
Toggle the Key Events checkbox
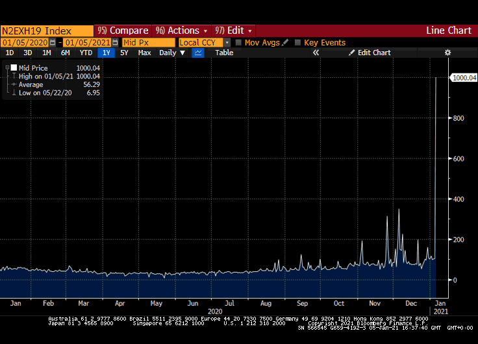[297, 42]
